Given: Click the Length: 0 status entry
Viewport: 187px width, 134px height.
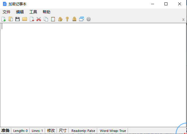Looking at the screenshot, I should [20, 131].
